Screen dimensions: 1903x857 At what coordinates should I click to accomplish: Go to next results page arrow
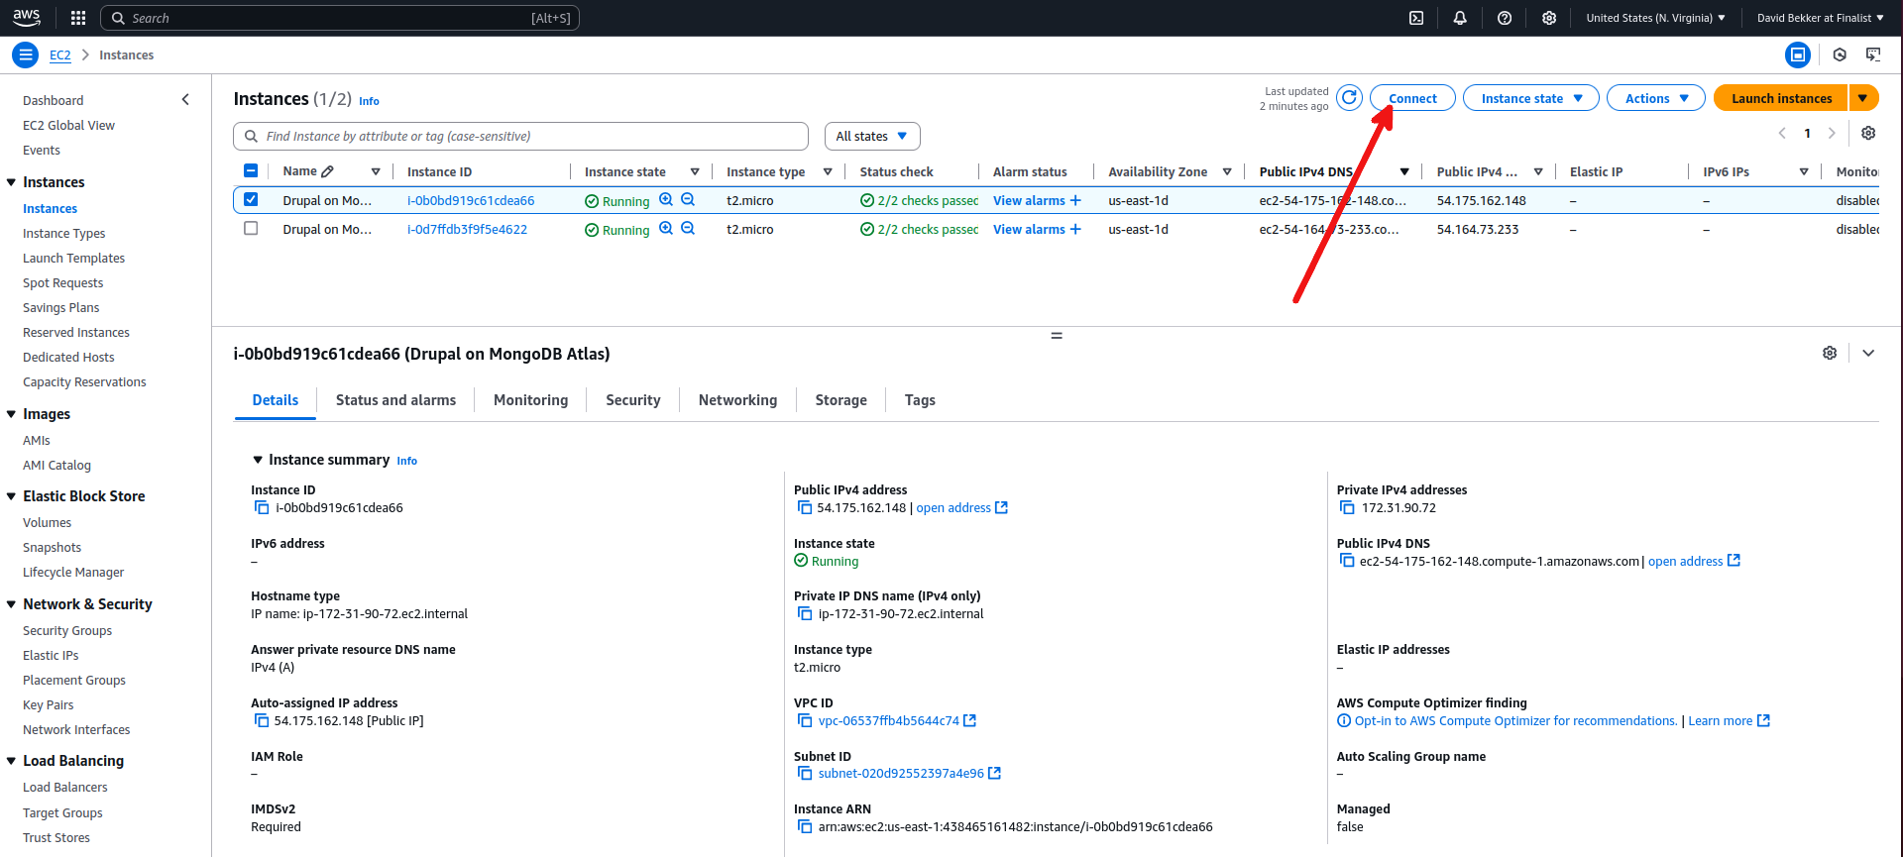pos(1832,133)
